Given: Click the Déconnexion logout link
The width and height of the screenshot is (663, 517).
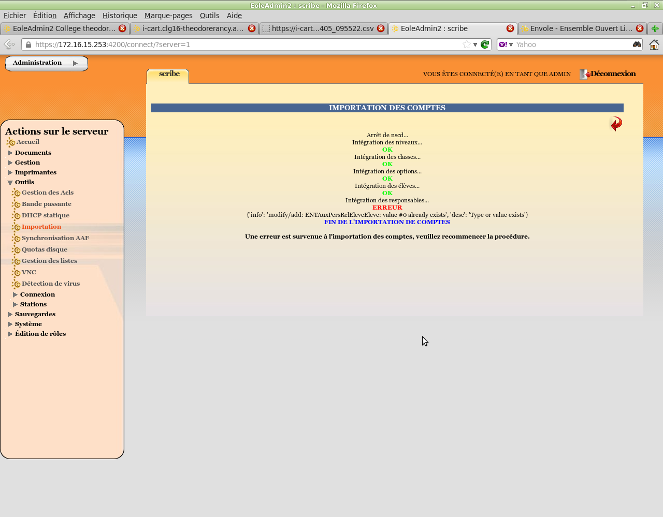Looking at the screenshot, I should (x=613, y=73).
